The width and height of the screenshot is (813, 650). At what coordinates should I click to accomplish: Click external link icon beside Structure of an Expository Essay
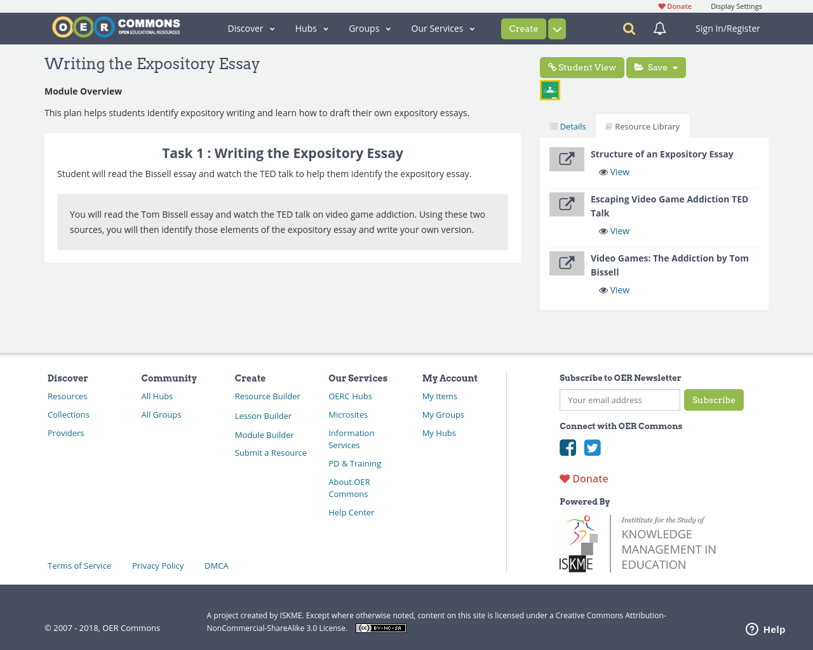pyautogui.click(x=567, y=159)
